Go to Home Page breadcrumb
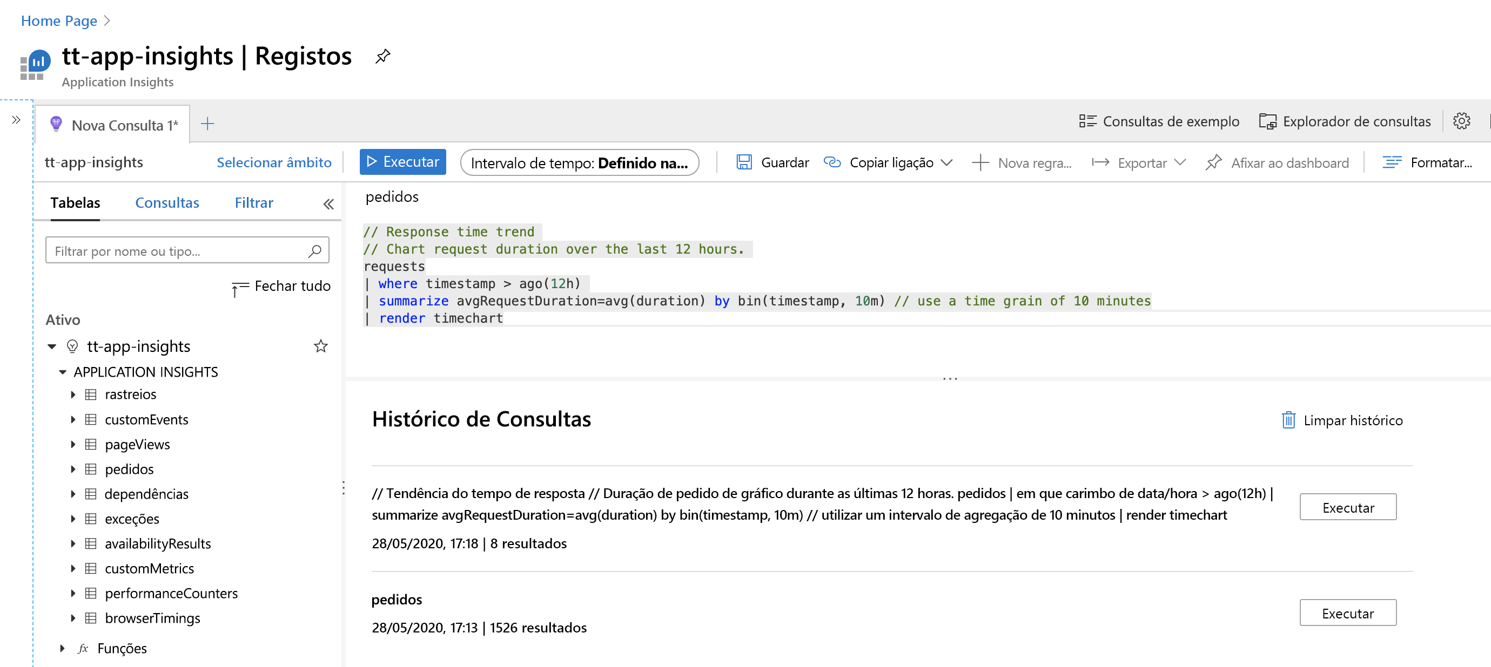 click(x=59, y=21)
